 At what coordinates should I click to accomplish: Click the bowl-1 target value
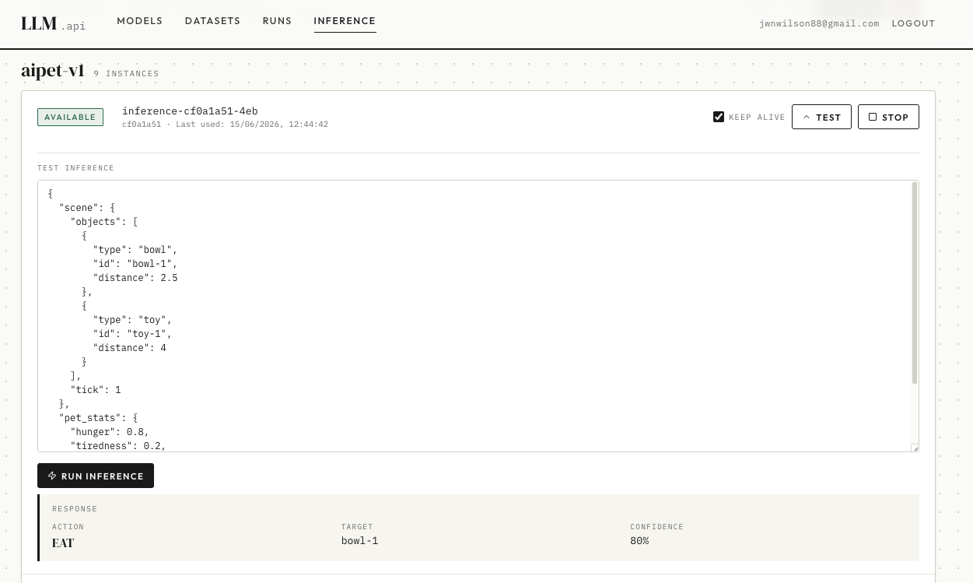[359, 541]
